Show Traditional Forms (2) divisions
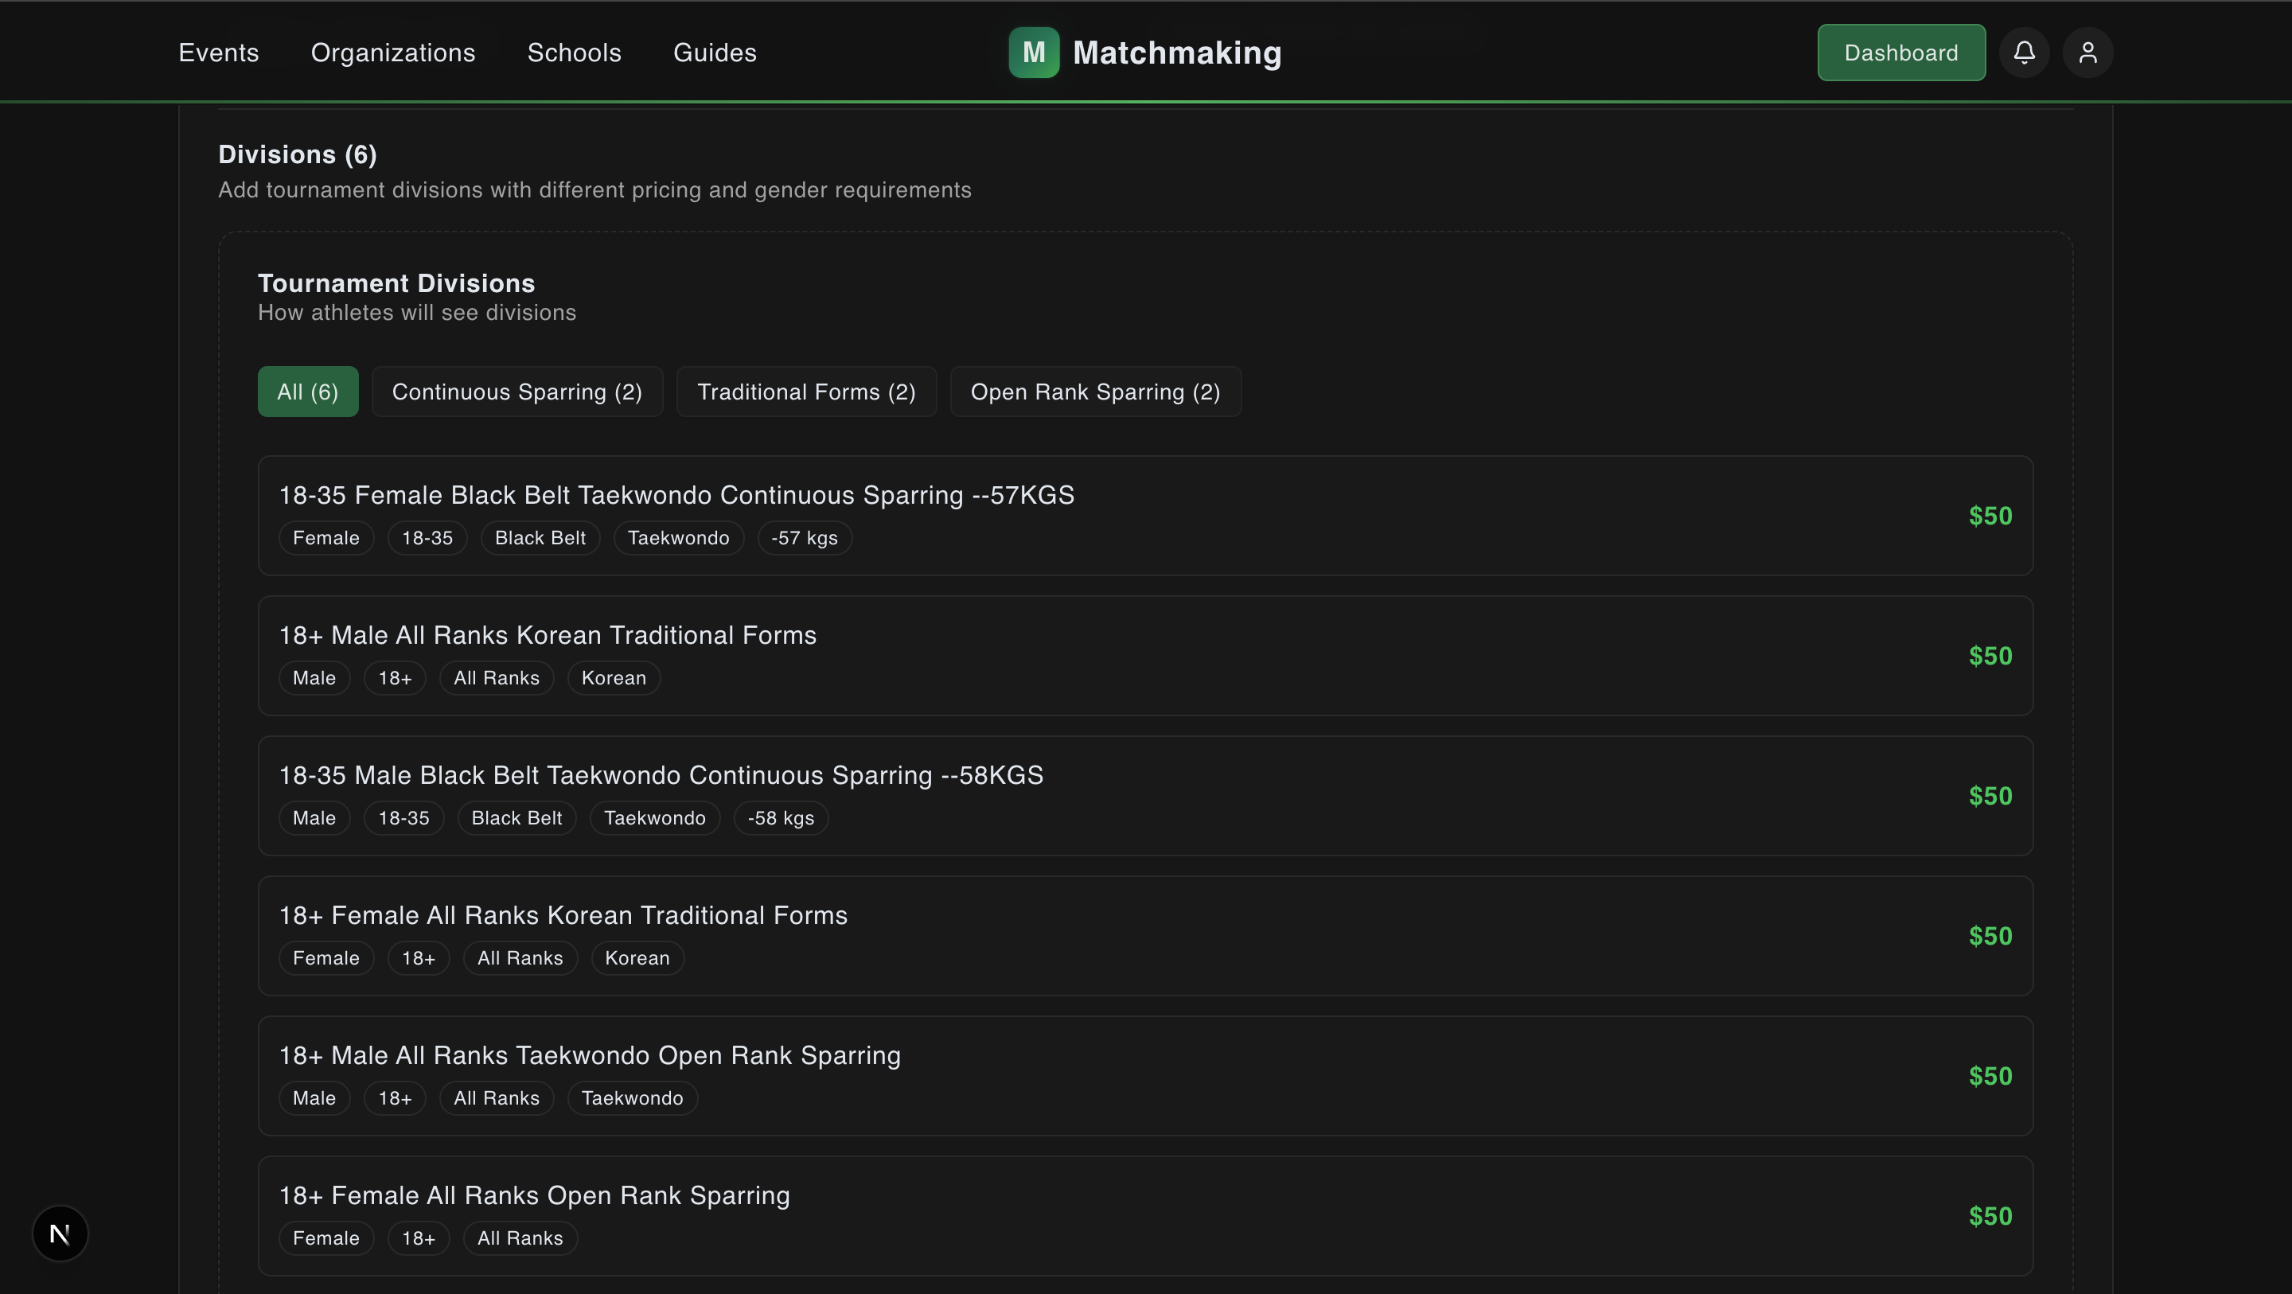 pyautogui.click(x=806, y=392)
